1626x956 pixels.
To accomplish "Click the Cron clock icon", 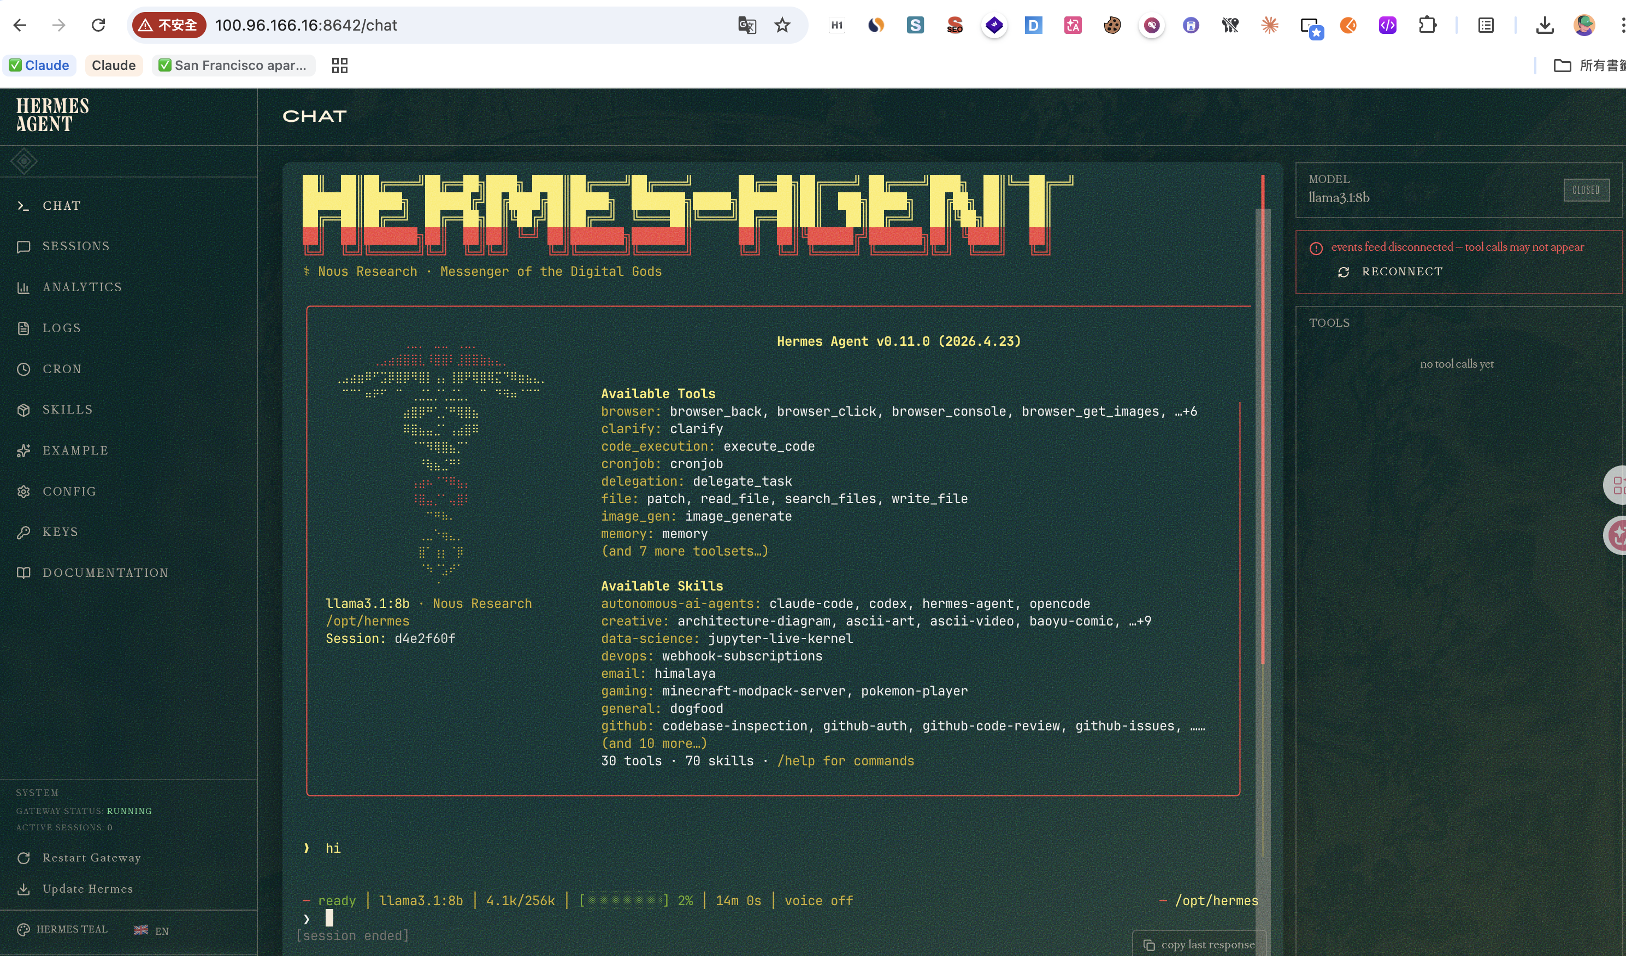I will [x=23, y=369].
